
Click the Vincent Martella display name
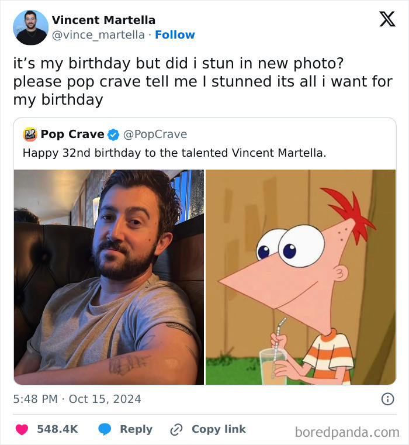coord(103,20)
